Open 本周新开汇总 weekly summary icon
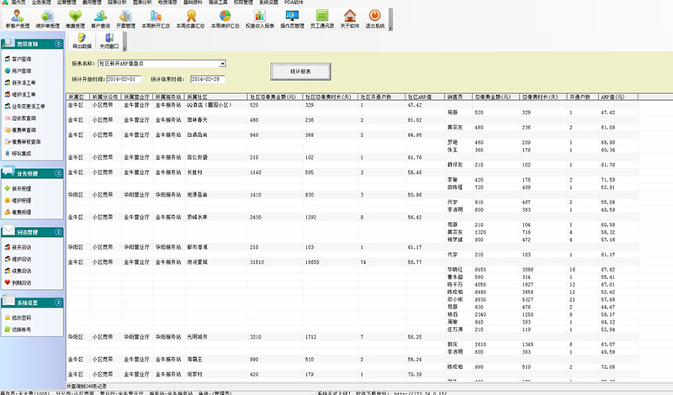 156,18
